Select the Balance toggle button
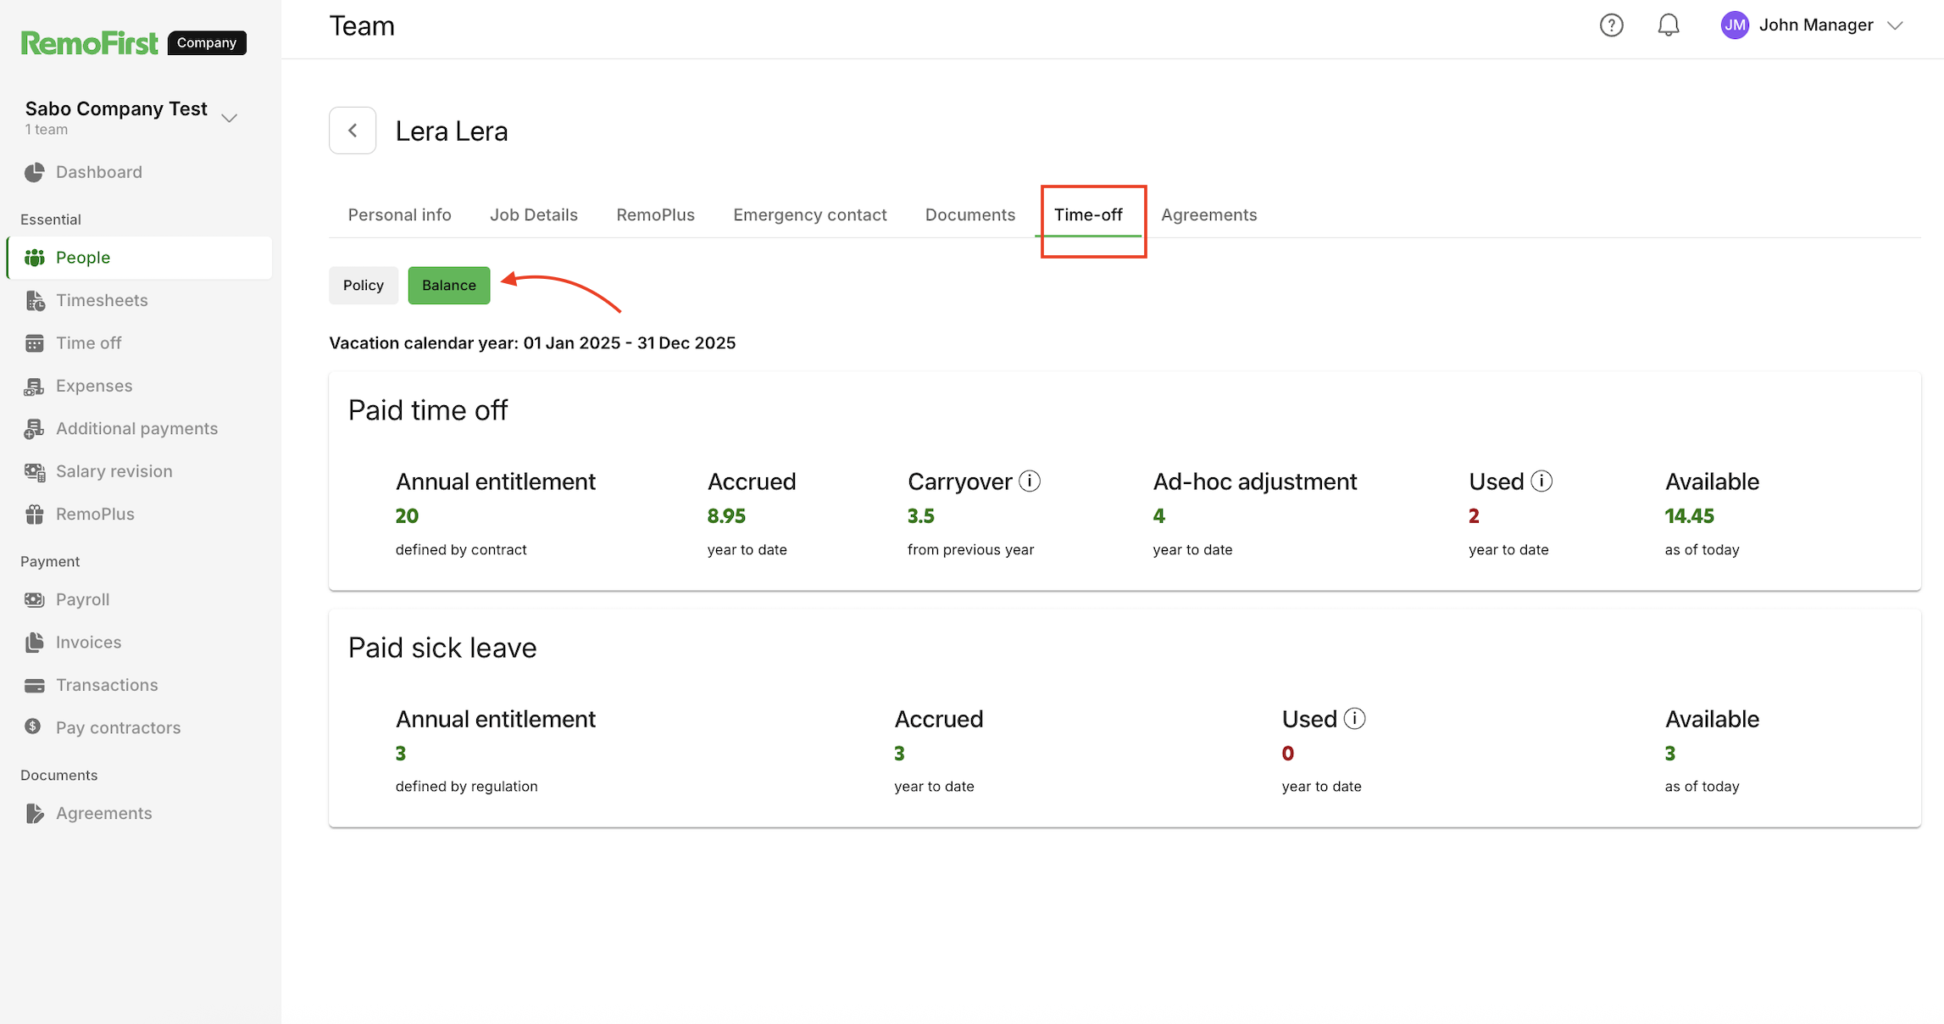The height and width of the screenshot is (1024, 1944). pos(448,286)
